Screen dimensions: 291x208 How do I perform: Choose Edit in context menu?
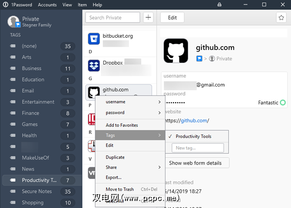pos(130,145)
